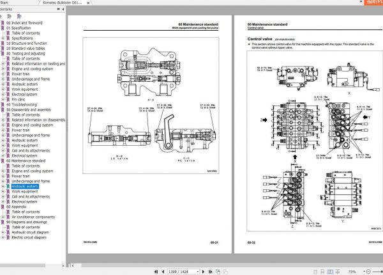
Task: Open the zoom percentage dropdown arrow
Action: click(364, 272)
